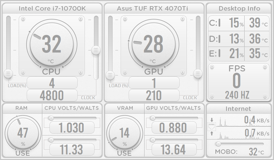
Task: Click the GPU clock vertical slider knob
Action: click(198, 73)
